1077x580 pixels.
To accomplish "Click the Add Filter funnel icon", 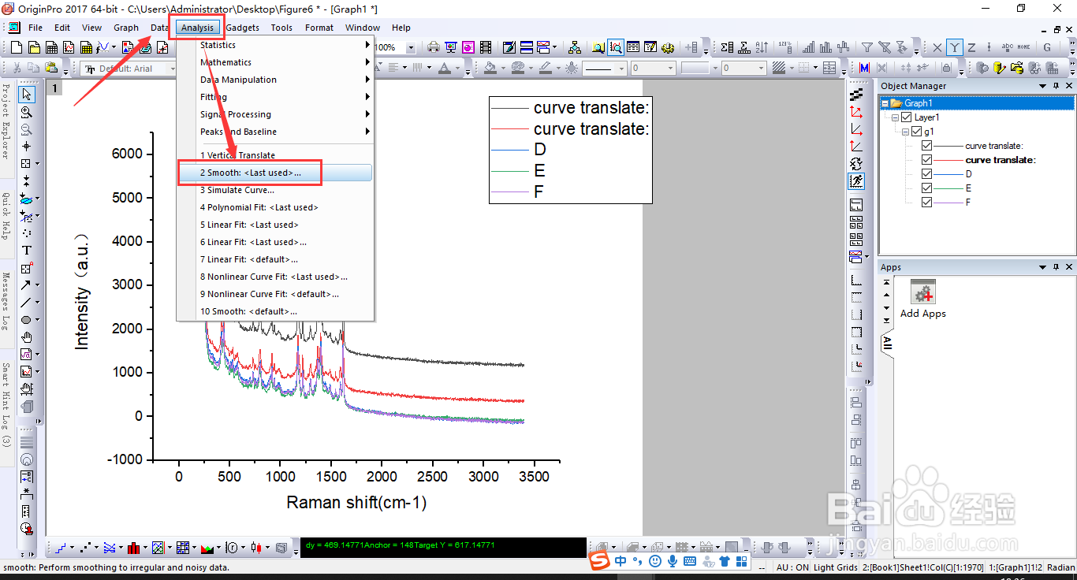I will [867, 47].
